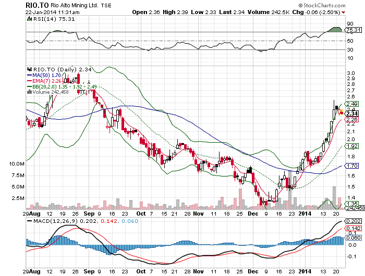Click the Sep label on price chart axis
The width and height of the screenshot is (365, 276).
[89, 214]
